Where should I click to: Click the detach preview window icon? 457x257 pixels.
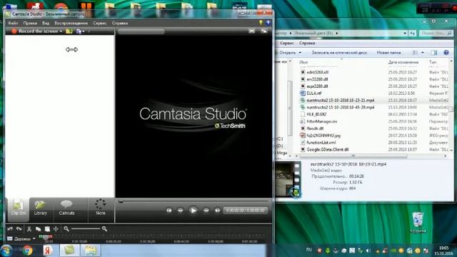pyautogui.click(x=264, y=31)
